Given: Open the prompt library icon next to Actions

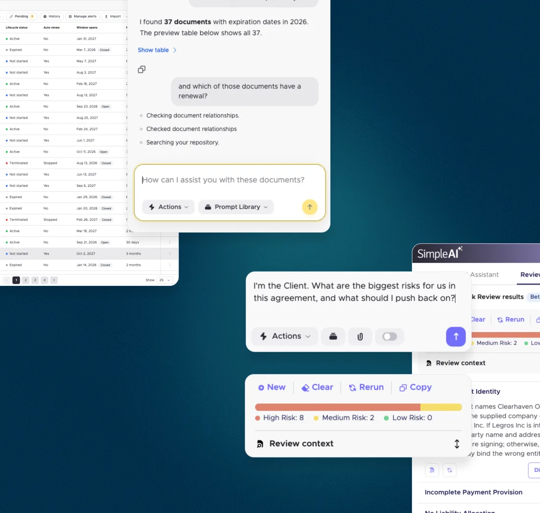Looking at the screenshot, I should pyautogui.click(x=333, y=336).
